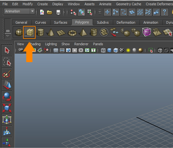Toggle textured display checker icon
173x148 pixels.
122,50
